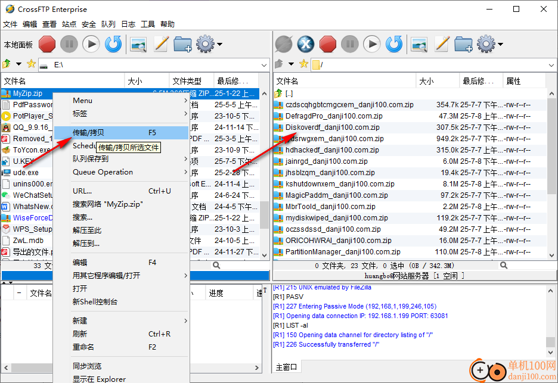
Task: Click the local panel View image icon
Action: click(138, 45)
